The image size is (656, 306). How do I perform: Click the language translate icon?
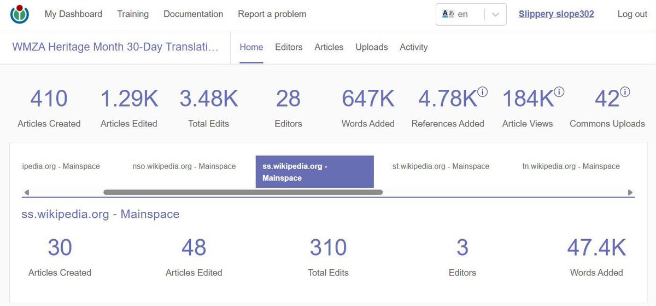(448, 14)
